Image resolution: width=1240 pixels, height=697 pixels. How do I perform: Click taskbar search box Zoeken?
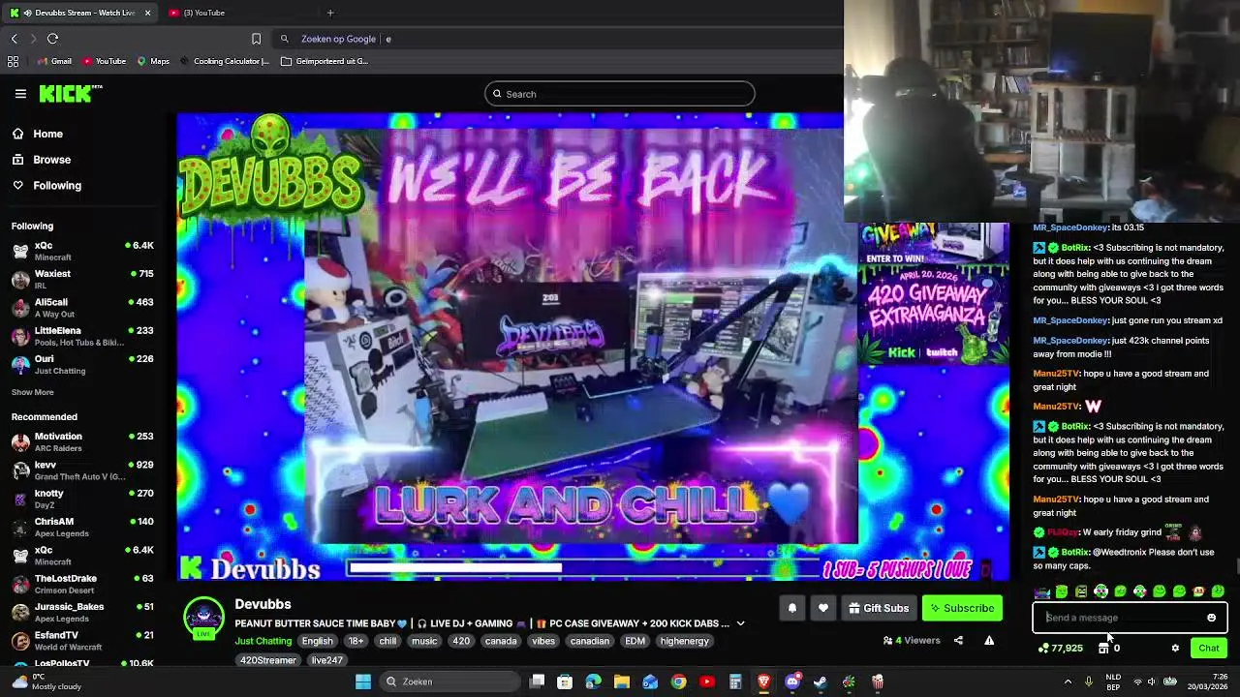[x=450, y=682]
